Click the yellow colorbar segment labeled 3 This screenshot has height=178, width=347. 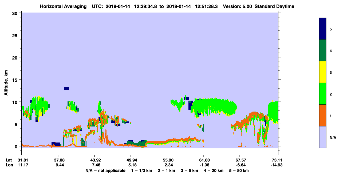point(323,72)
